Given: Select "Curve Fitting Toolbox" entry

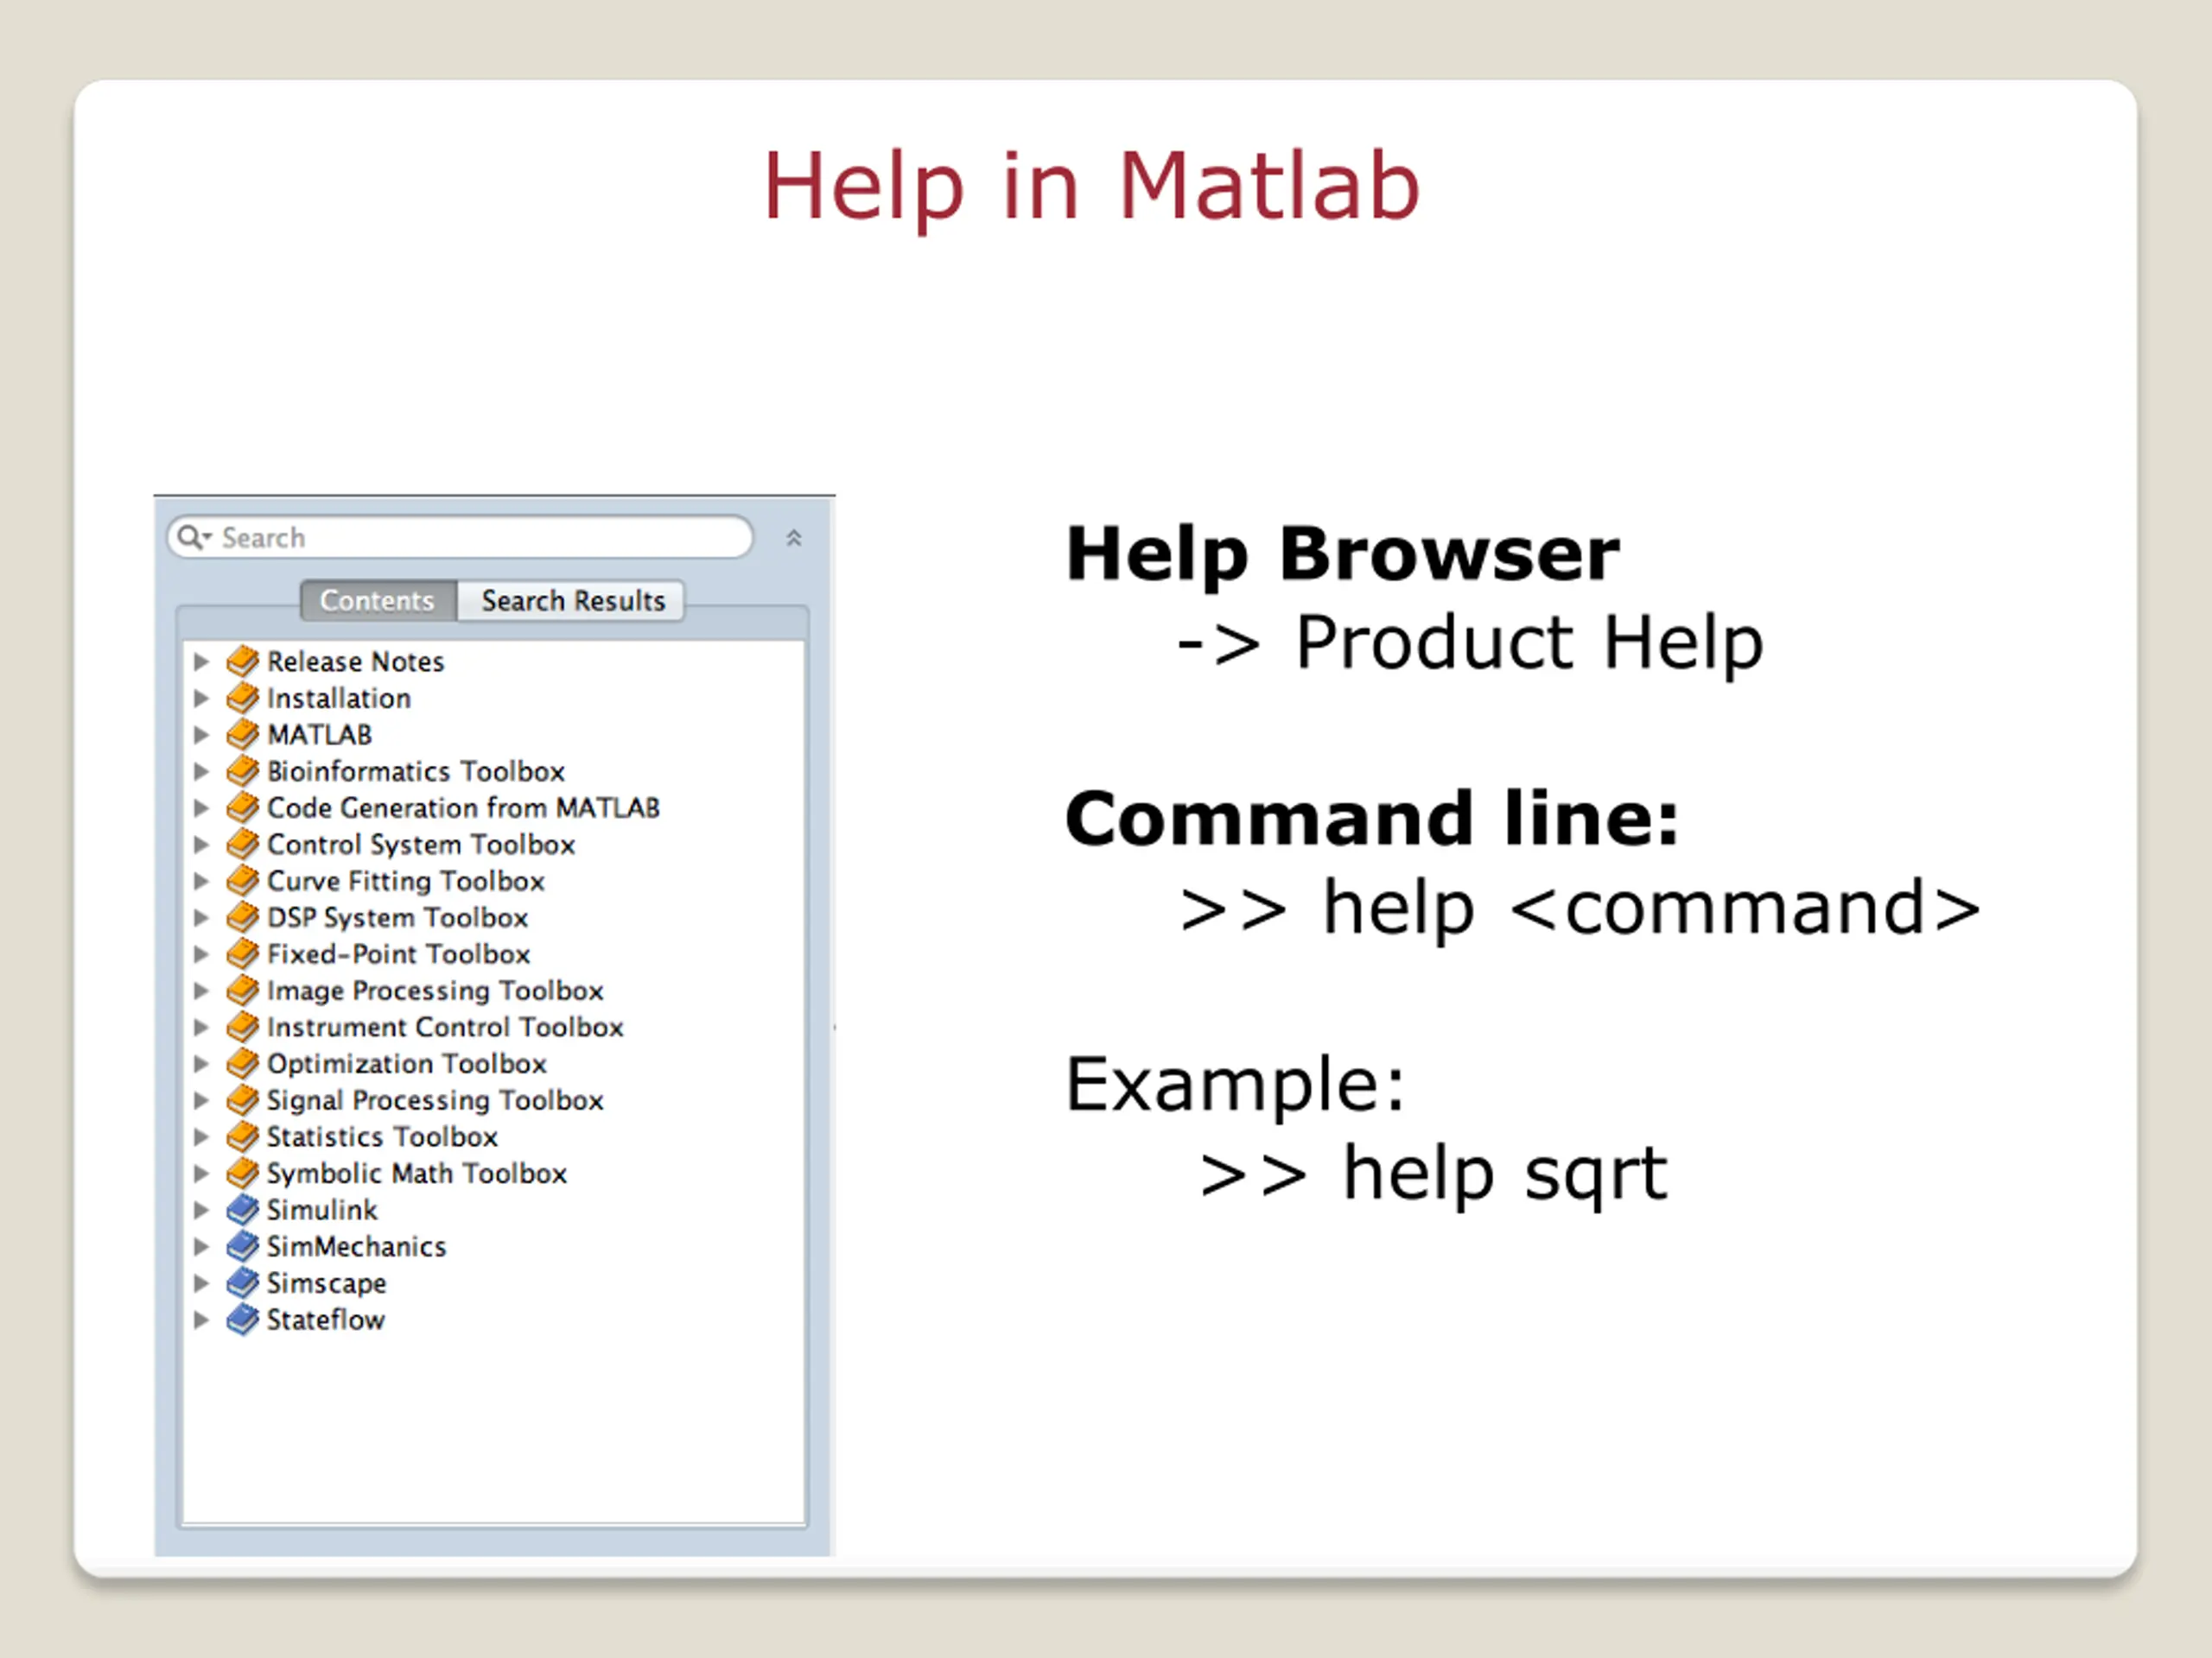Looking at the screenshot, I should pyautogui.click(x=406, y=882).
